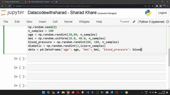Open McAfee from taskbar
The height and width of the screenshot is (95, 170).
pos(117,92)
